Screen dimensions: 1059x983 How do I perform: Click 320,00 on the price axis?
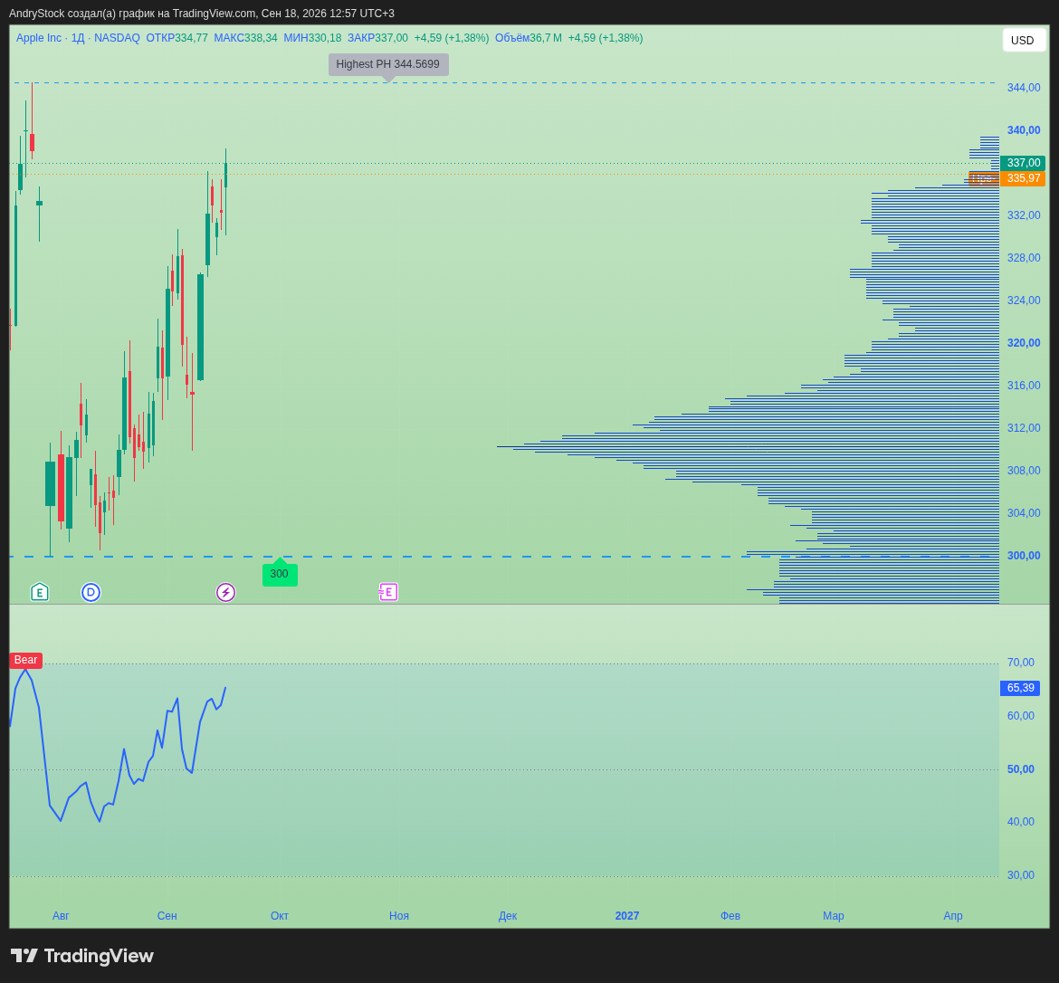point(1024,343)
